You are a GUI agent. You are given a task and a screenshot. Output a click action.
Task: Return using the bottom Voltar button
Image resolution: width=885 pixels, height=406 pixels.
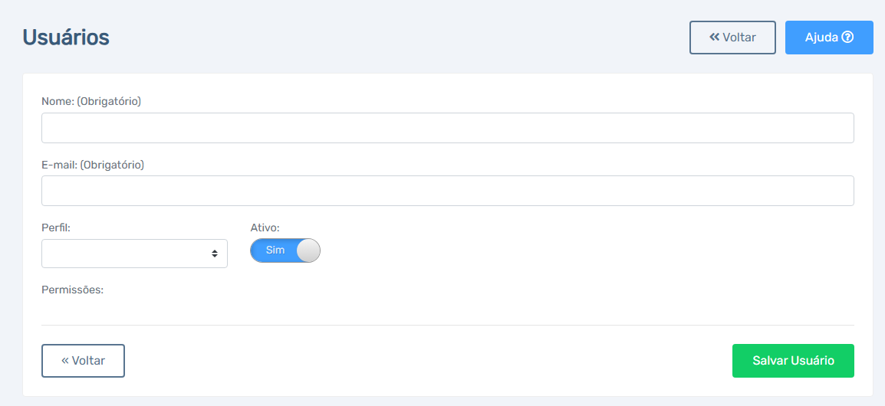tap(83, 360)
